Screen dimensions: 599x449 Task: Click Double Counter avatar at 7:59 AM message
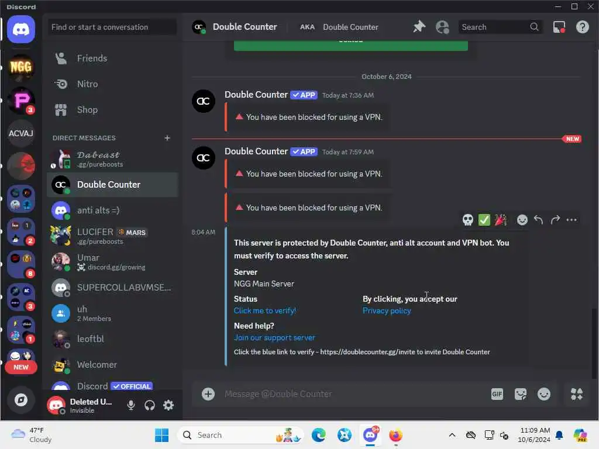203,158
